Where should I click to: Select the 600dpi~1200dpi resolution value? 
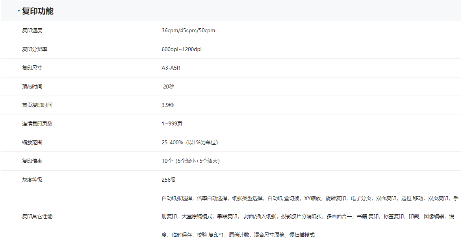tap(181, 49)
